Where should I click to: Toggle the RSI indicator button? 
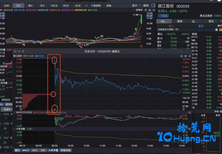tap(43, 150)
